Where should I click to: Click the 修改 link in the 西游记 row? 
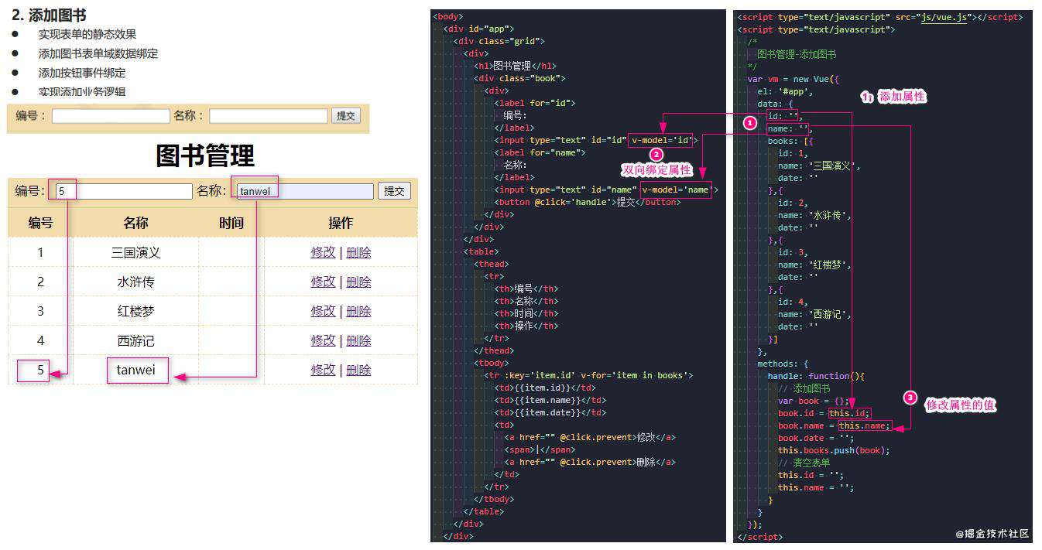(x=323, y=340)
